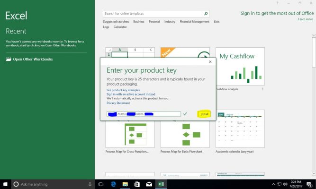Click the Cortana circle icon
Screen dimensions: 316x189
click(x=16, y=184)
